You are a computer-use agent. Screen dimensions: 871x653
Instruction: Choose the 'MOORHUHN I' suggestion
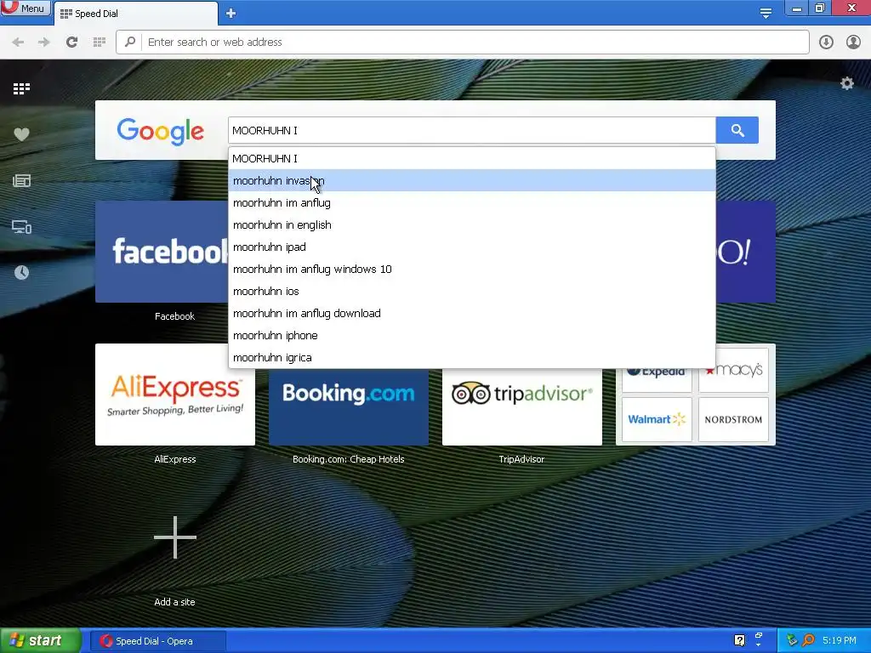click(471, 158)
